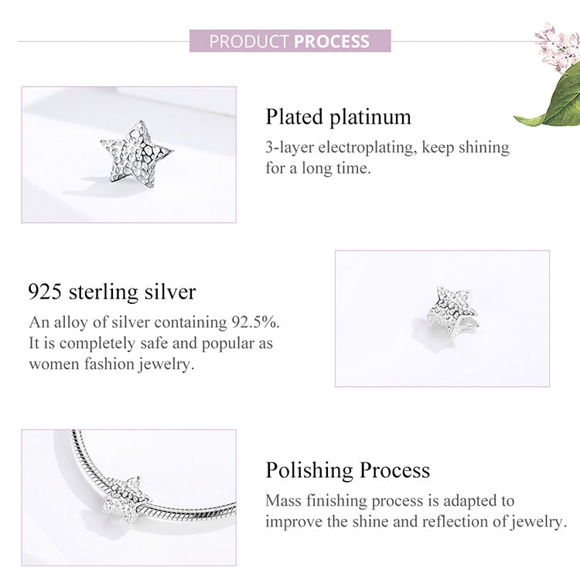Click the 'for a long time.' text
The image size is (580, 580).
pyautogui.click(x=318, y=167)
